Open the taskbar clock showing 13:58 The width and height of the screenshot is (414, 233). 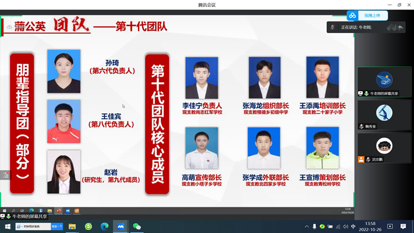(370, 226)
